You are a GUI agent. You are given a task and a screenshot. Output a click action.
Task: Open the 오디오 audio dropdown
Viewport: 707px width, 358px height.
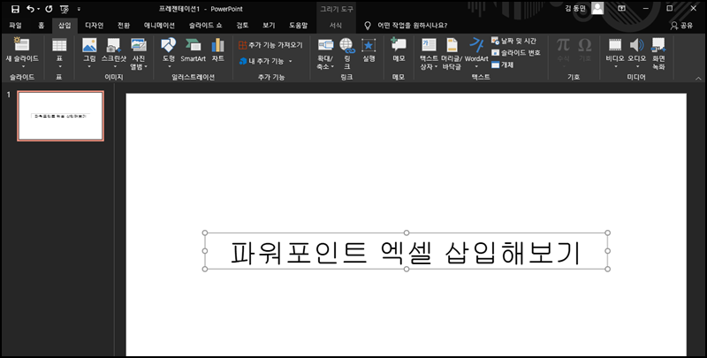636,66
